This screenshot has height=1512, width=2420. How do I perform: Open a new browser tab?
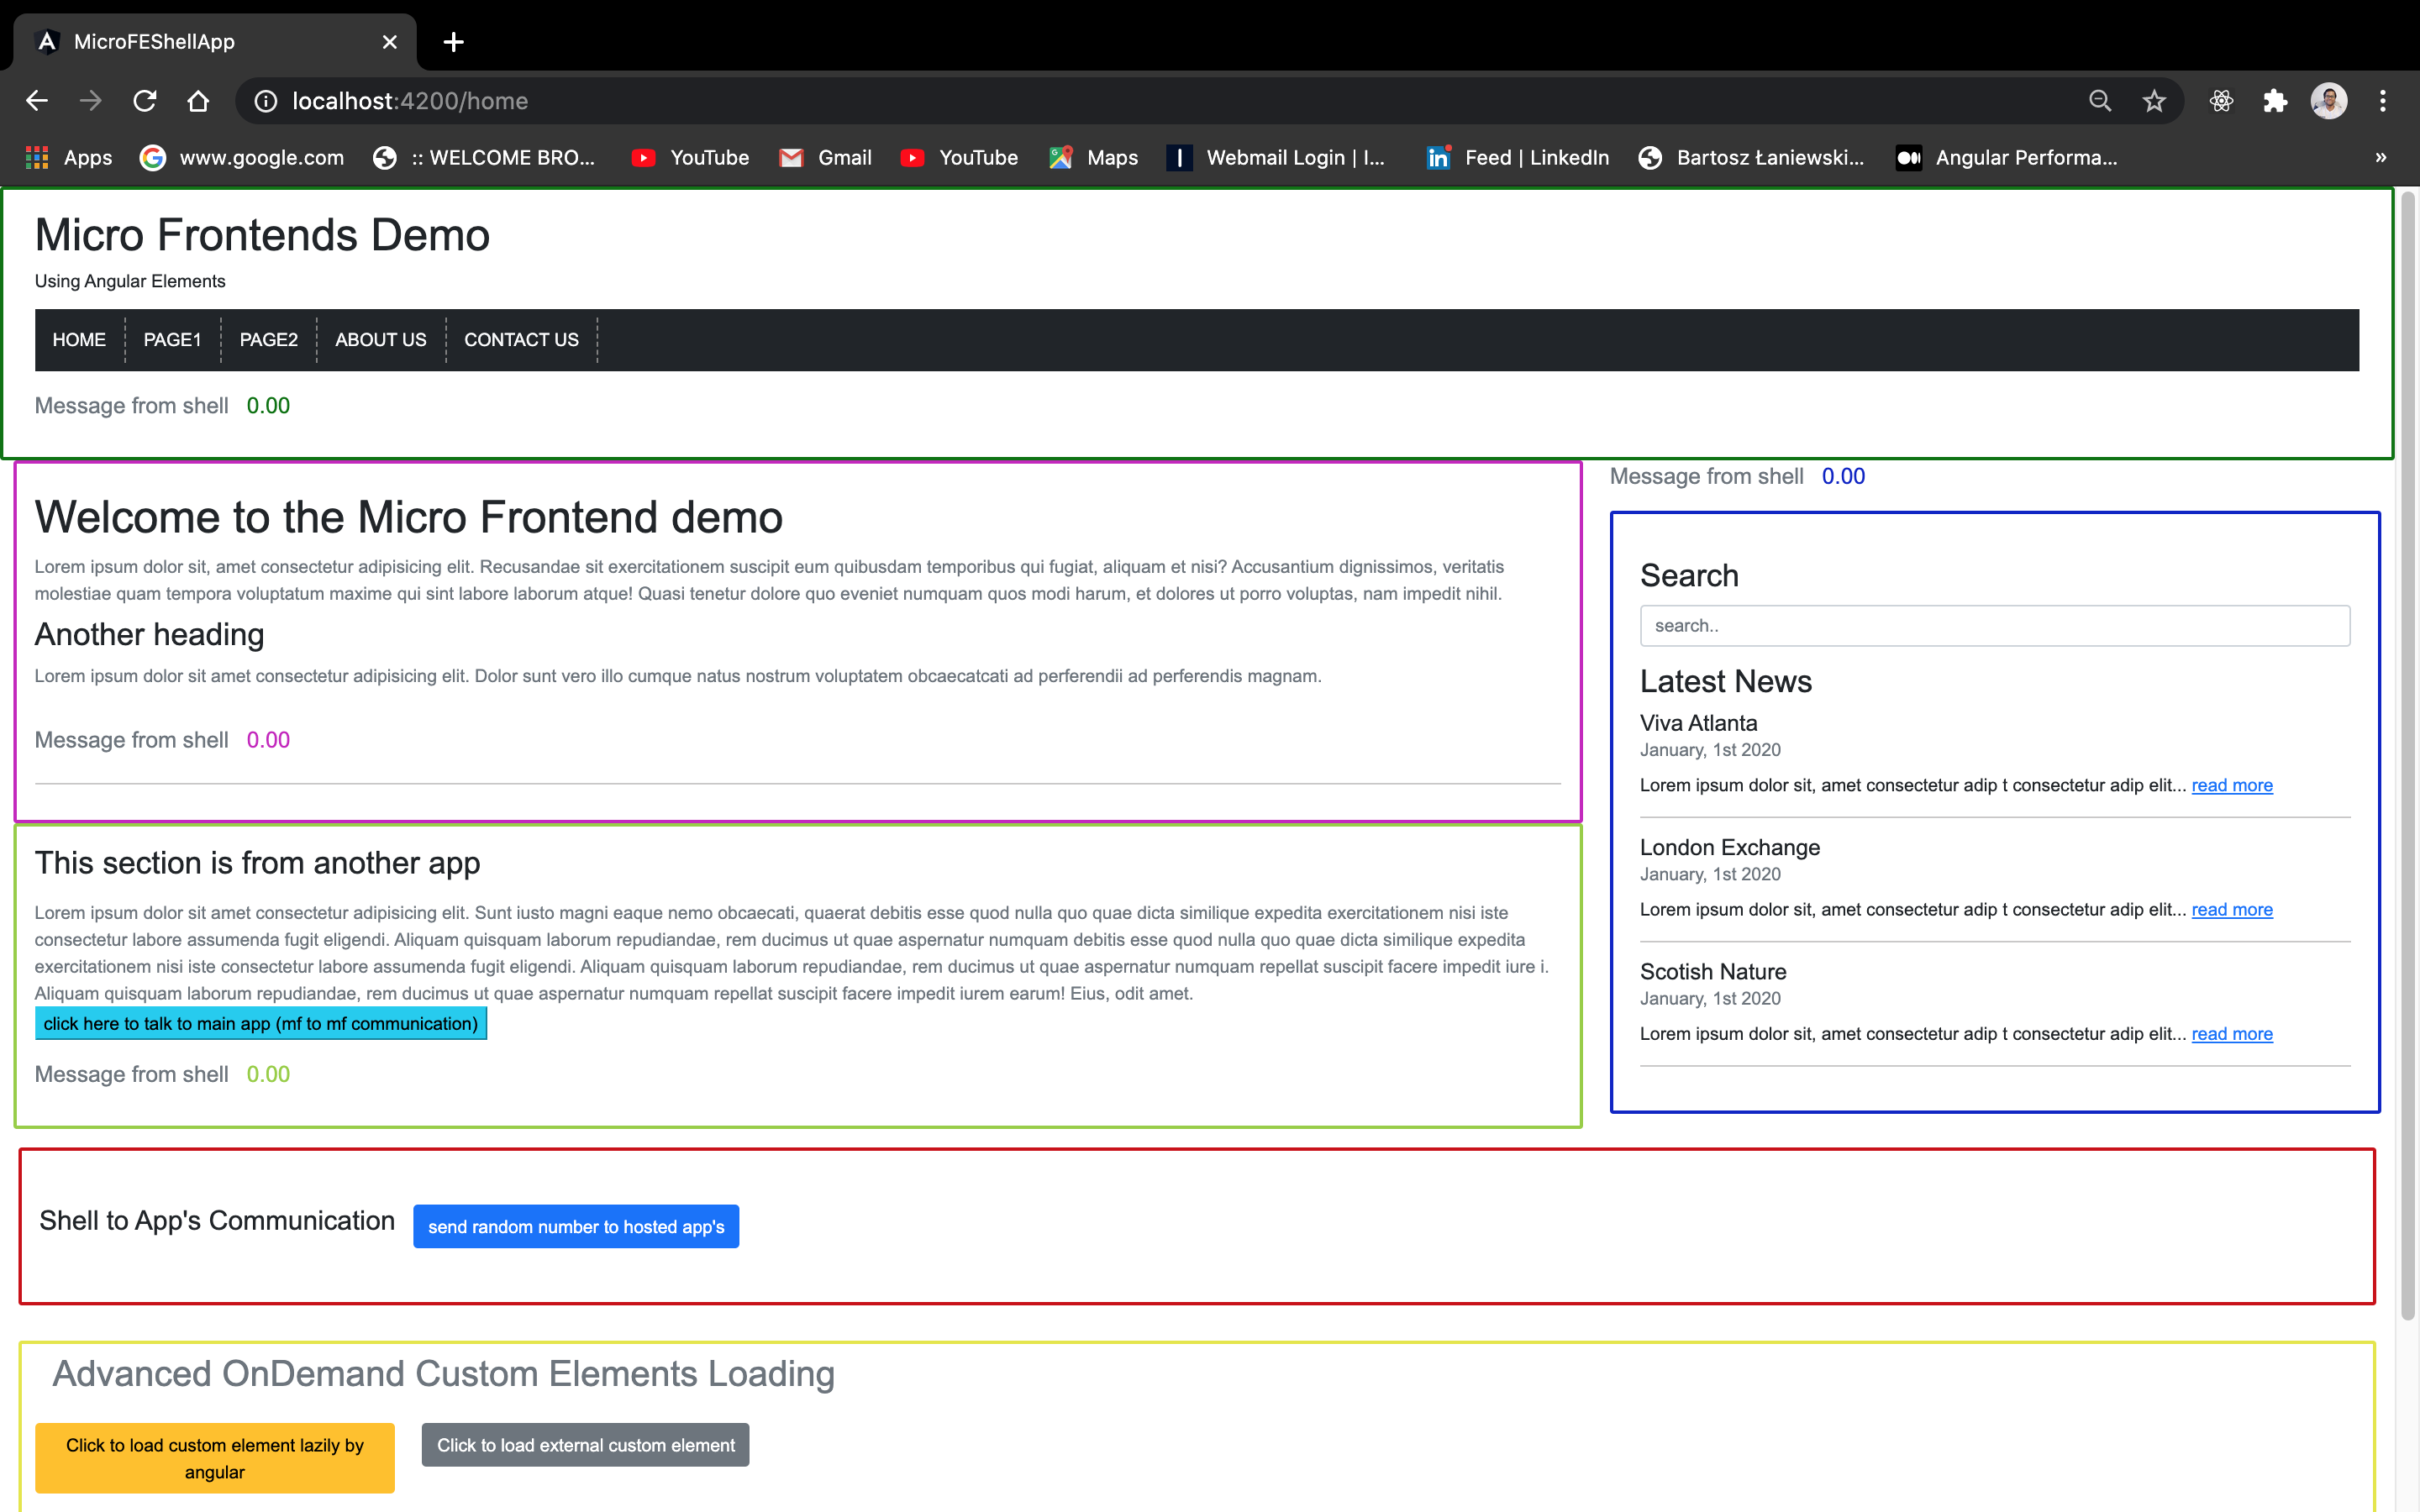(453, 42)
